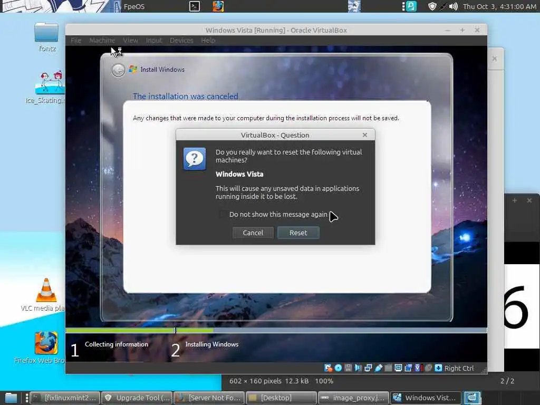Screen dimensions: 540x405
Task: Click the 'Collecting information' step label
Action: pyautogui.click(x=117, y=344)
